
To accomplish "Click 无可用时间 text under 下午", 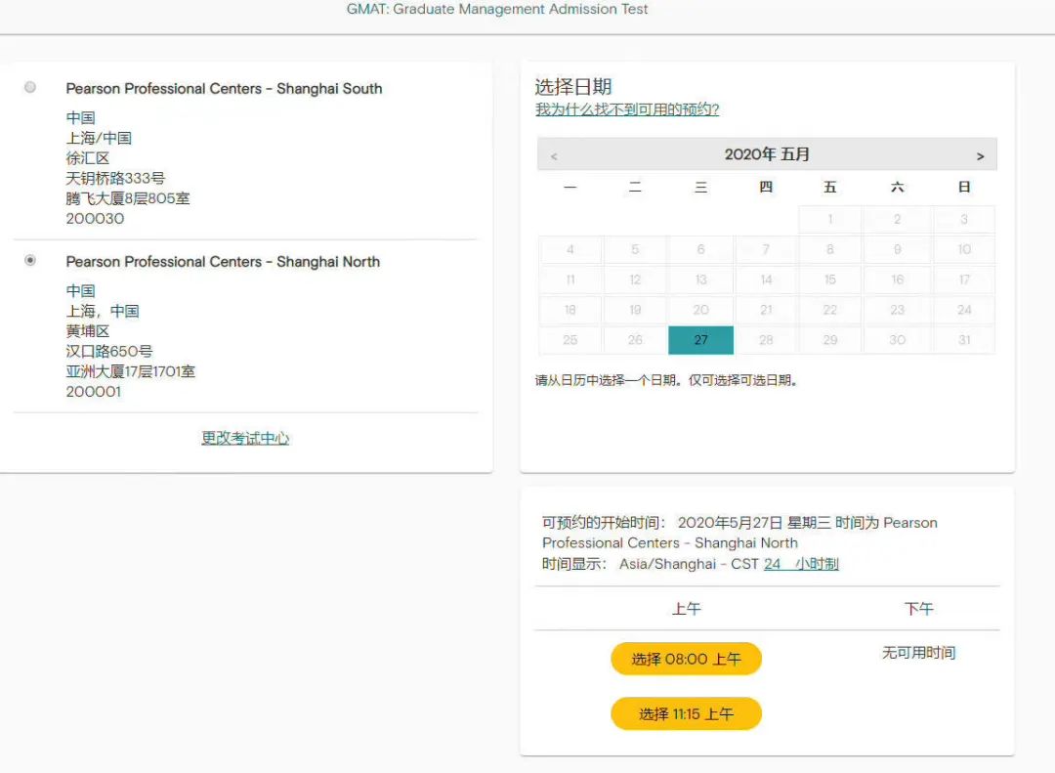I will pos(918,653).
